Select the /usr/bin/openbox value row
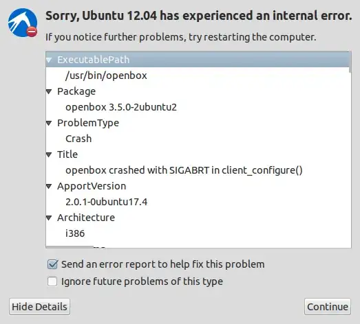Image resolution: width=360 pixels, height=324 pixels. tap(198, 76)
